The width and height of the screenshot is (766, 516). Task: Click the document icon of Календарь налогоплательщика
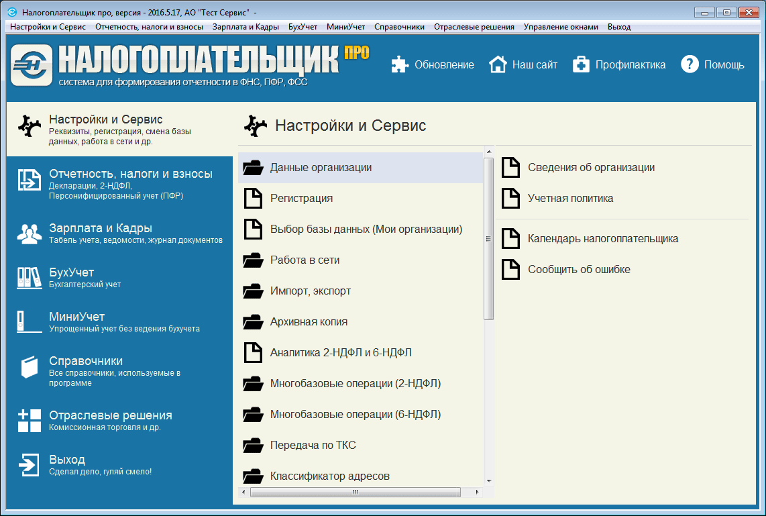pyautogui.click(x=511, y=238)
